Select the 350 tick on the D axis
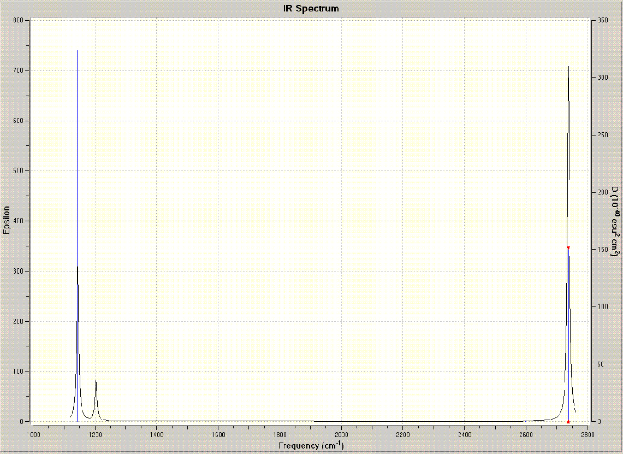The height and width of the screenshot is (454, 623). pyautogui.click(x=603, y=20)
